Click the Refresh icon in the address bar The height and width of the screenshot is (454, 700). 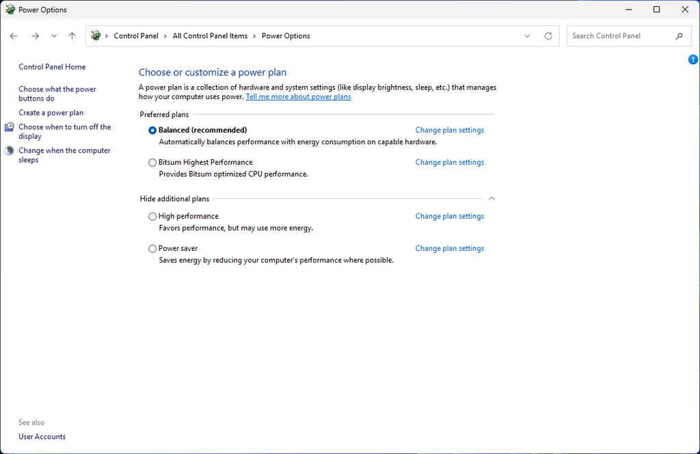click(548, 36)
